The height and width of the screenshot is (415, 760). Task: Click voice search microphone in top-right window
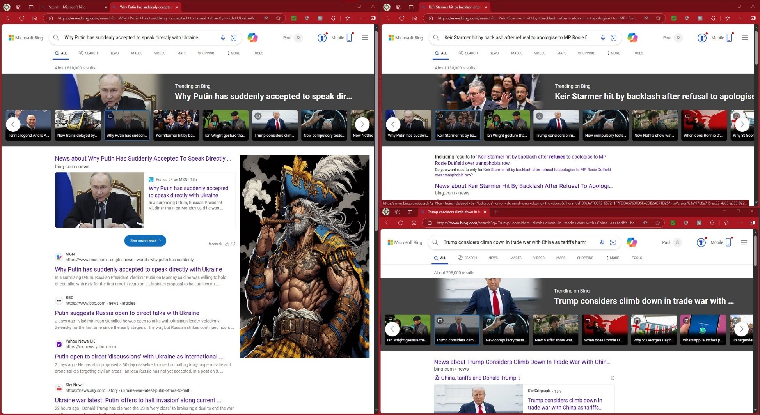(x=603, y=38)
